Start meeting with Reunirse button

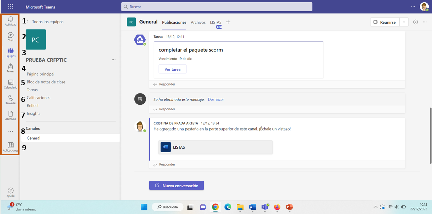point(385,22)
